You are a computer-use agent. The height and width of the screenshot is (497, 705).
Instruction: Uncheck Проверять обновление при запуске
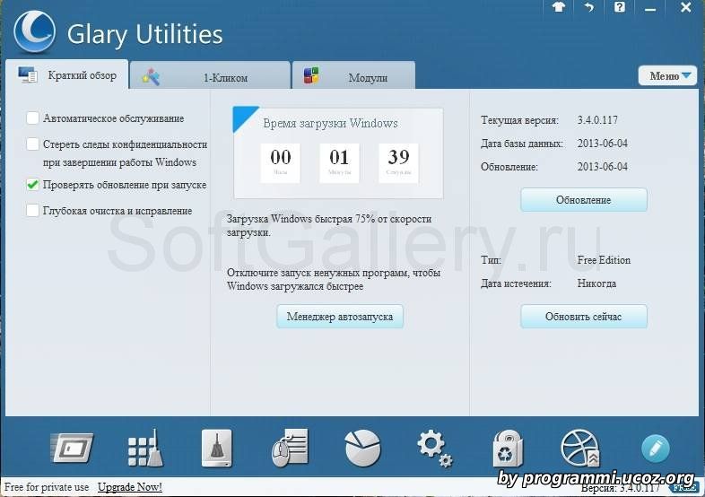point(33,186)
